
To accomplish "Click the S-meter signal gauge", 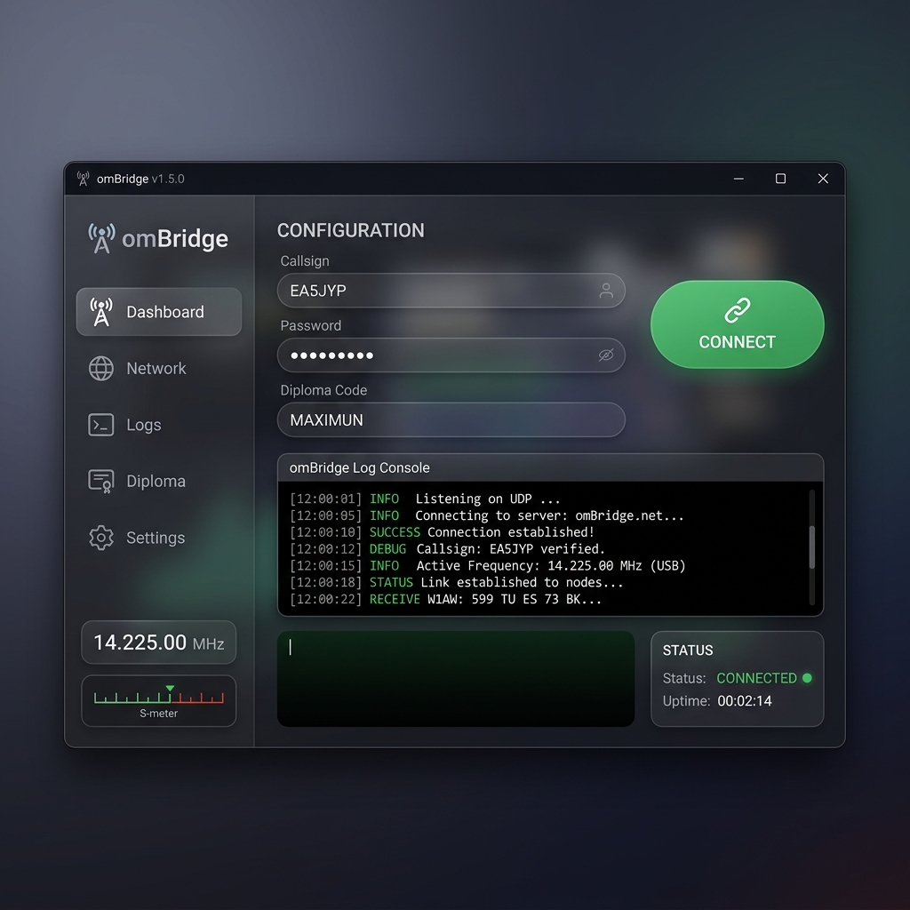I will click(x=158, y=700).
